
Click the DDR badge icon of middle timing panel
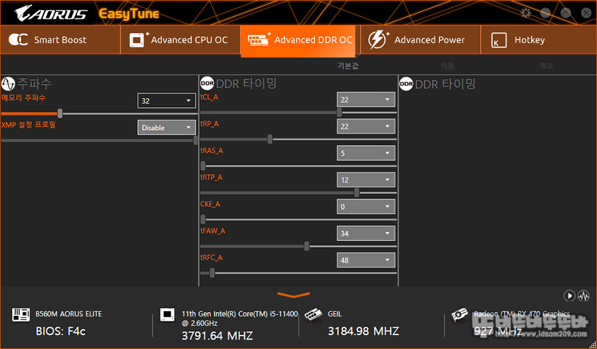pos(207,83)
